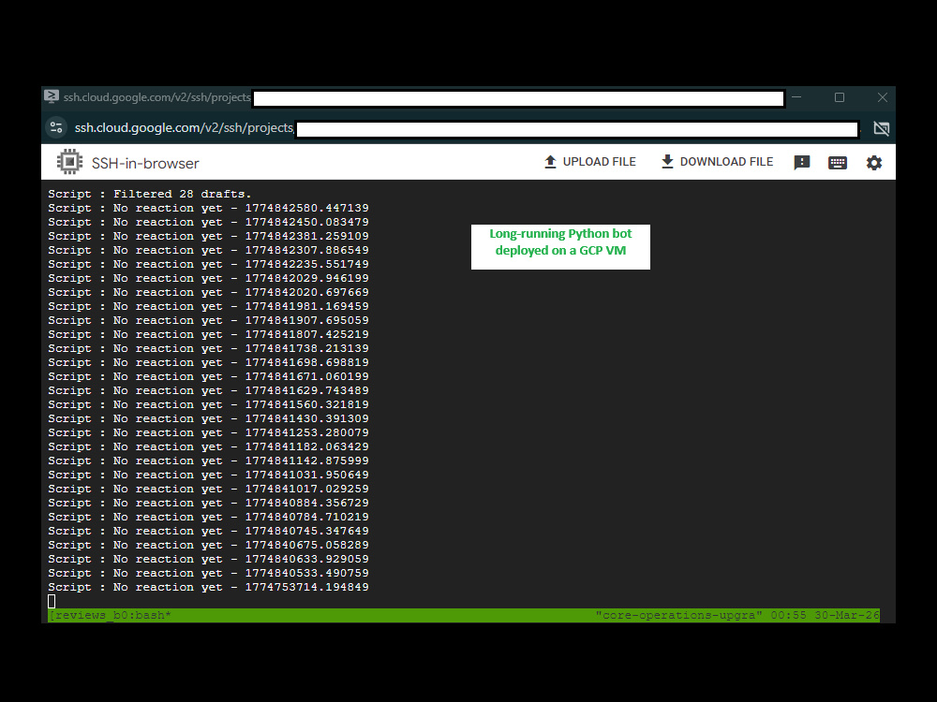Open the settings gear menu
The width and height of the screenshot is (937, 702).
coord(873,162)
